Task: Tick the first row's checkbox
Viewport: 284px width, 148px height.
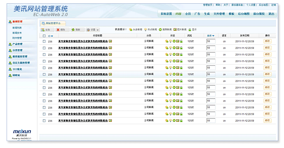Action: [x=44, y=42]
